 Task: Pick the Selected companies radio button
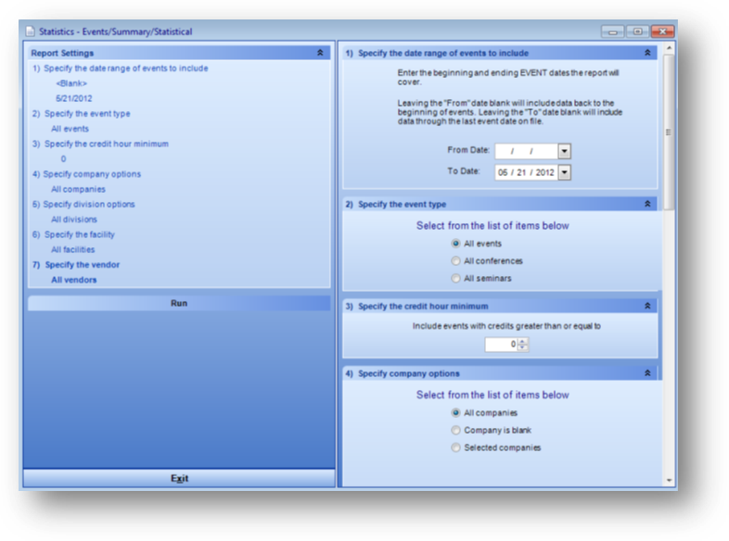(455, 447)
